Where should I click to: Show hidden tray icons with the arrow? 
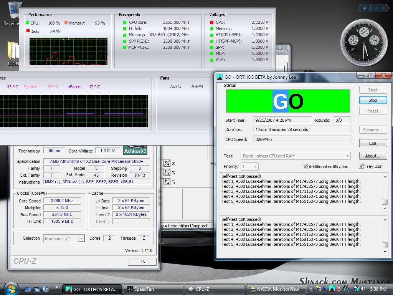311,289
